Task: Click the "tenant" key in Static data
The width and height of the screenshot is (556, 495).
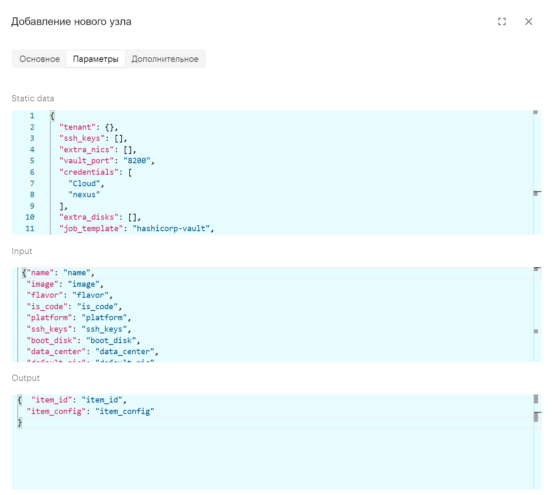Action: (78, 127)
